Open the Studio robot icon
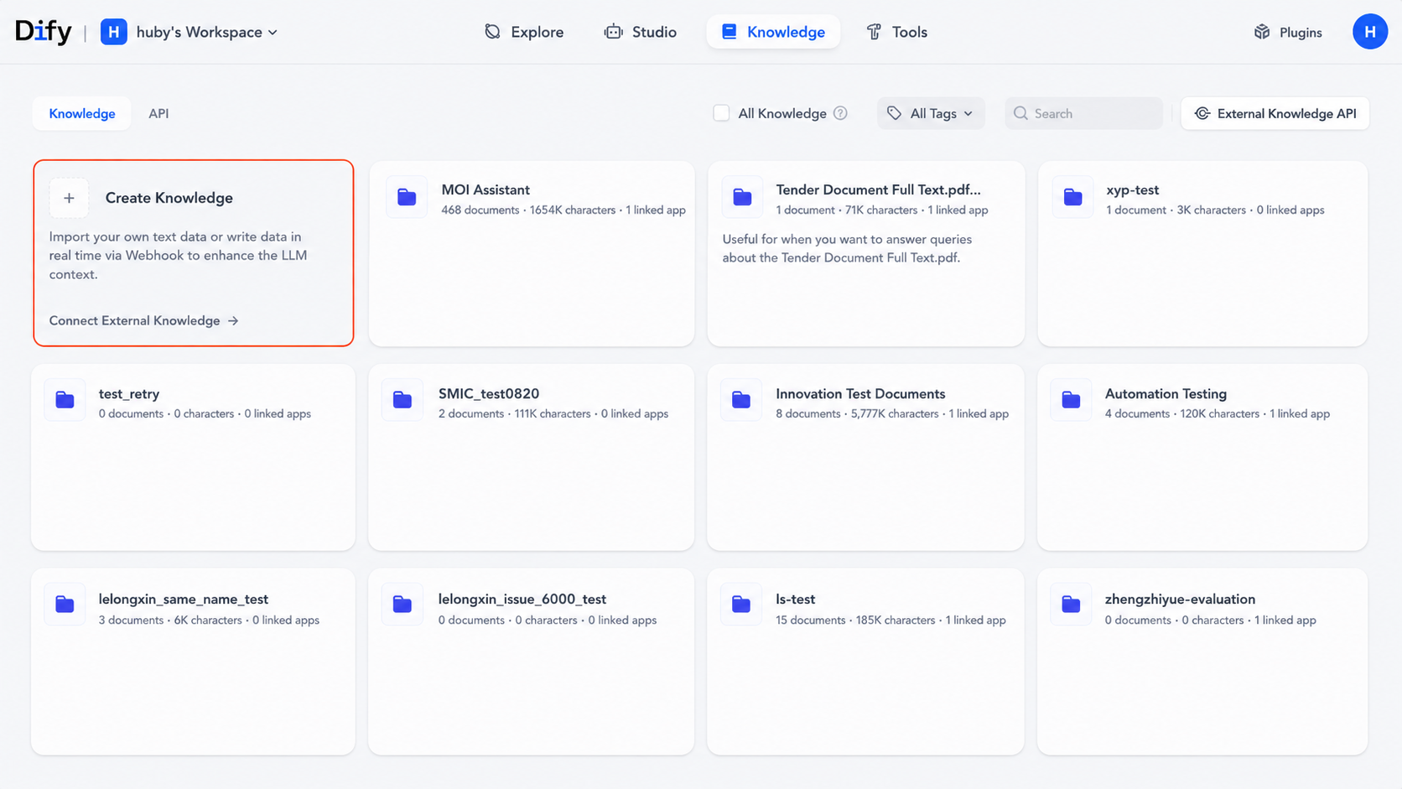This screenshot has width=1402, height=789. pyautogui.click(x=614, y=32)
